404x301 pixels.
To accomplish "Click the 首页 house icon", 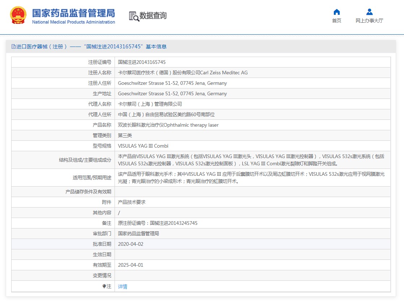I will tap(336, 12).
